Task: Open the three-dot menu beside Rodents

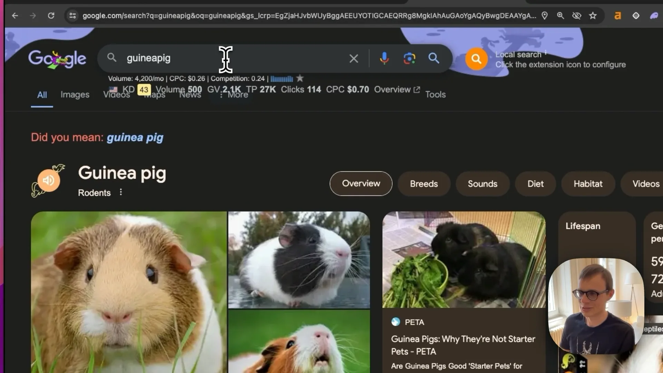Action: point(121,192)
